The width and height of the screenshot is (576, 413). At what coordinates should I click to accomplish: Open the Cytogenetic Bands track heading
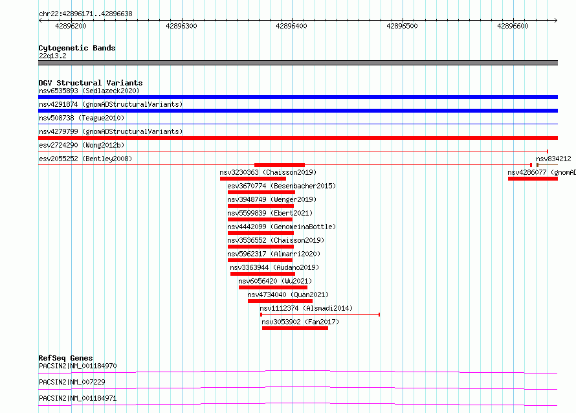77,48
